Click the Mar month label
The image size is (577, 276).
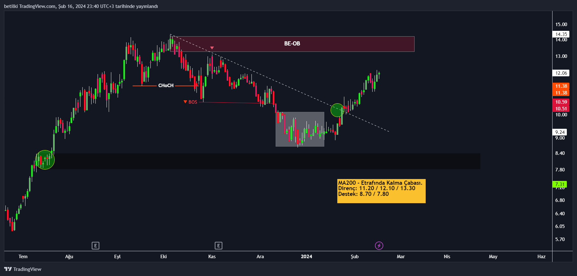point(401,256)
